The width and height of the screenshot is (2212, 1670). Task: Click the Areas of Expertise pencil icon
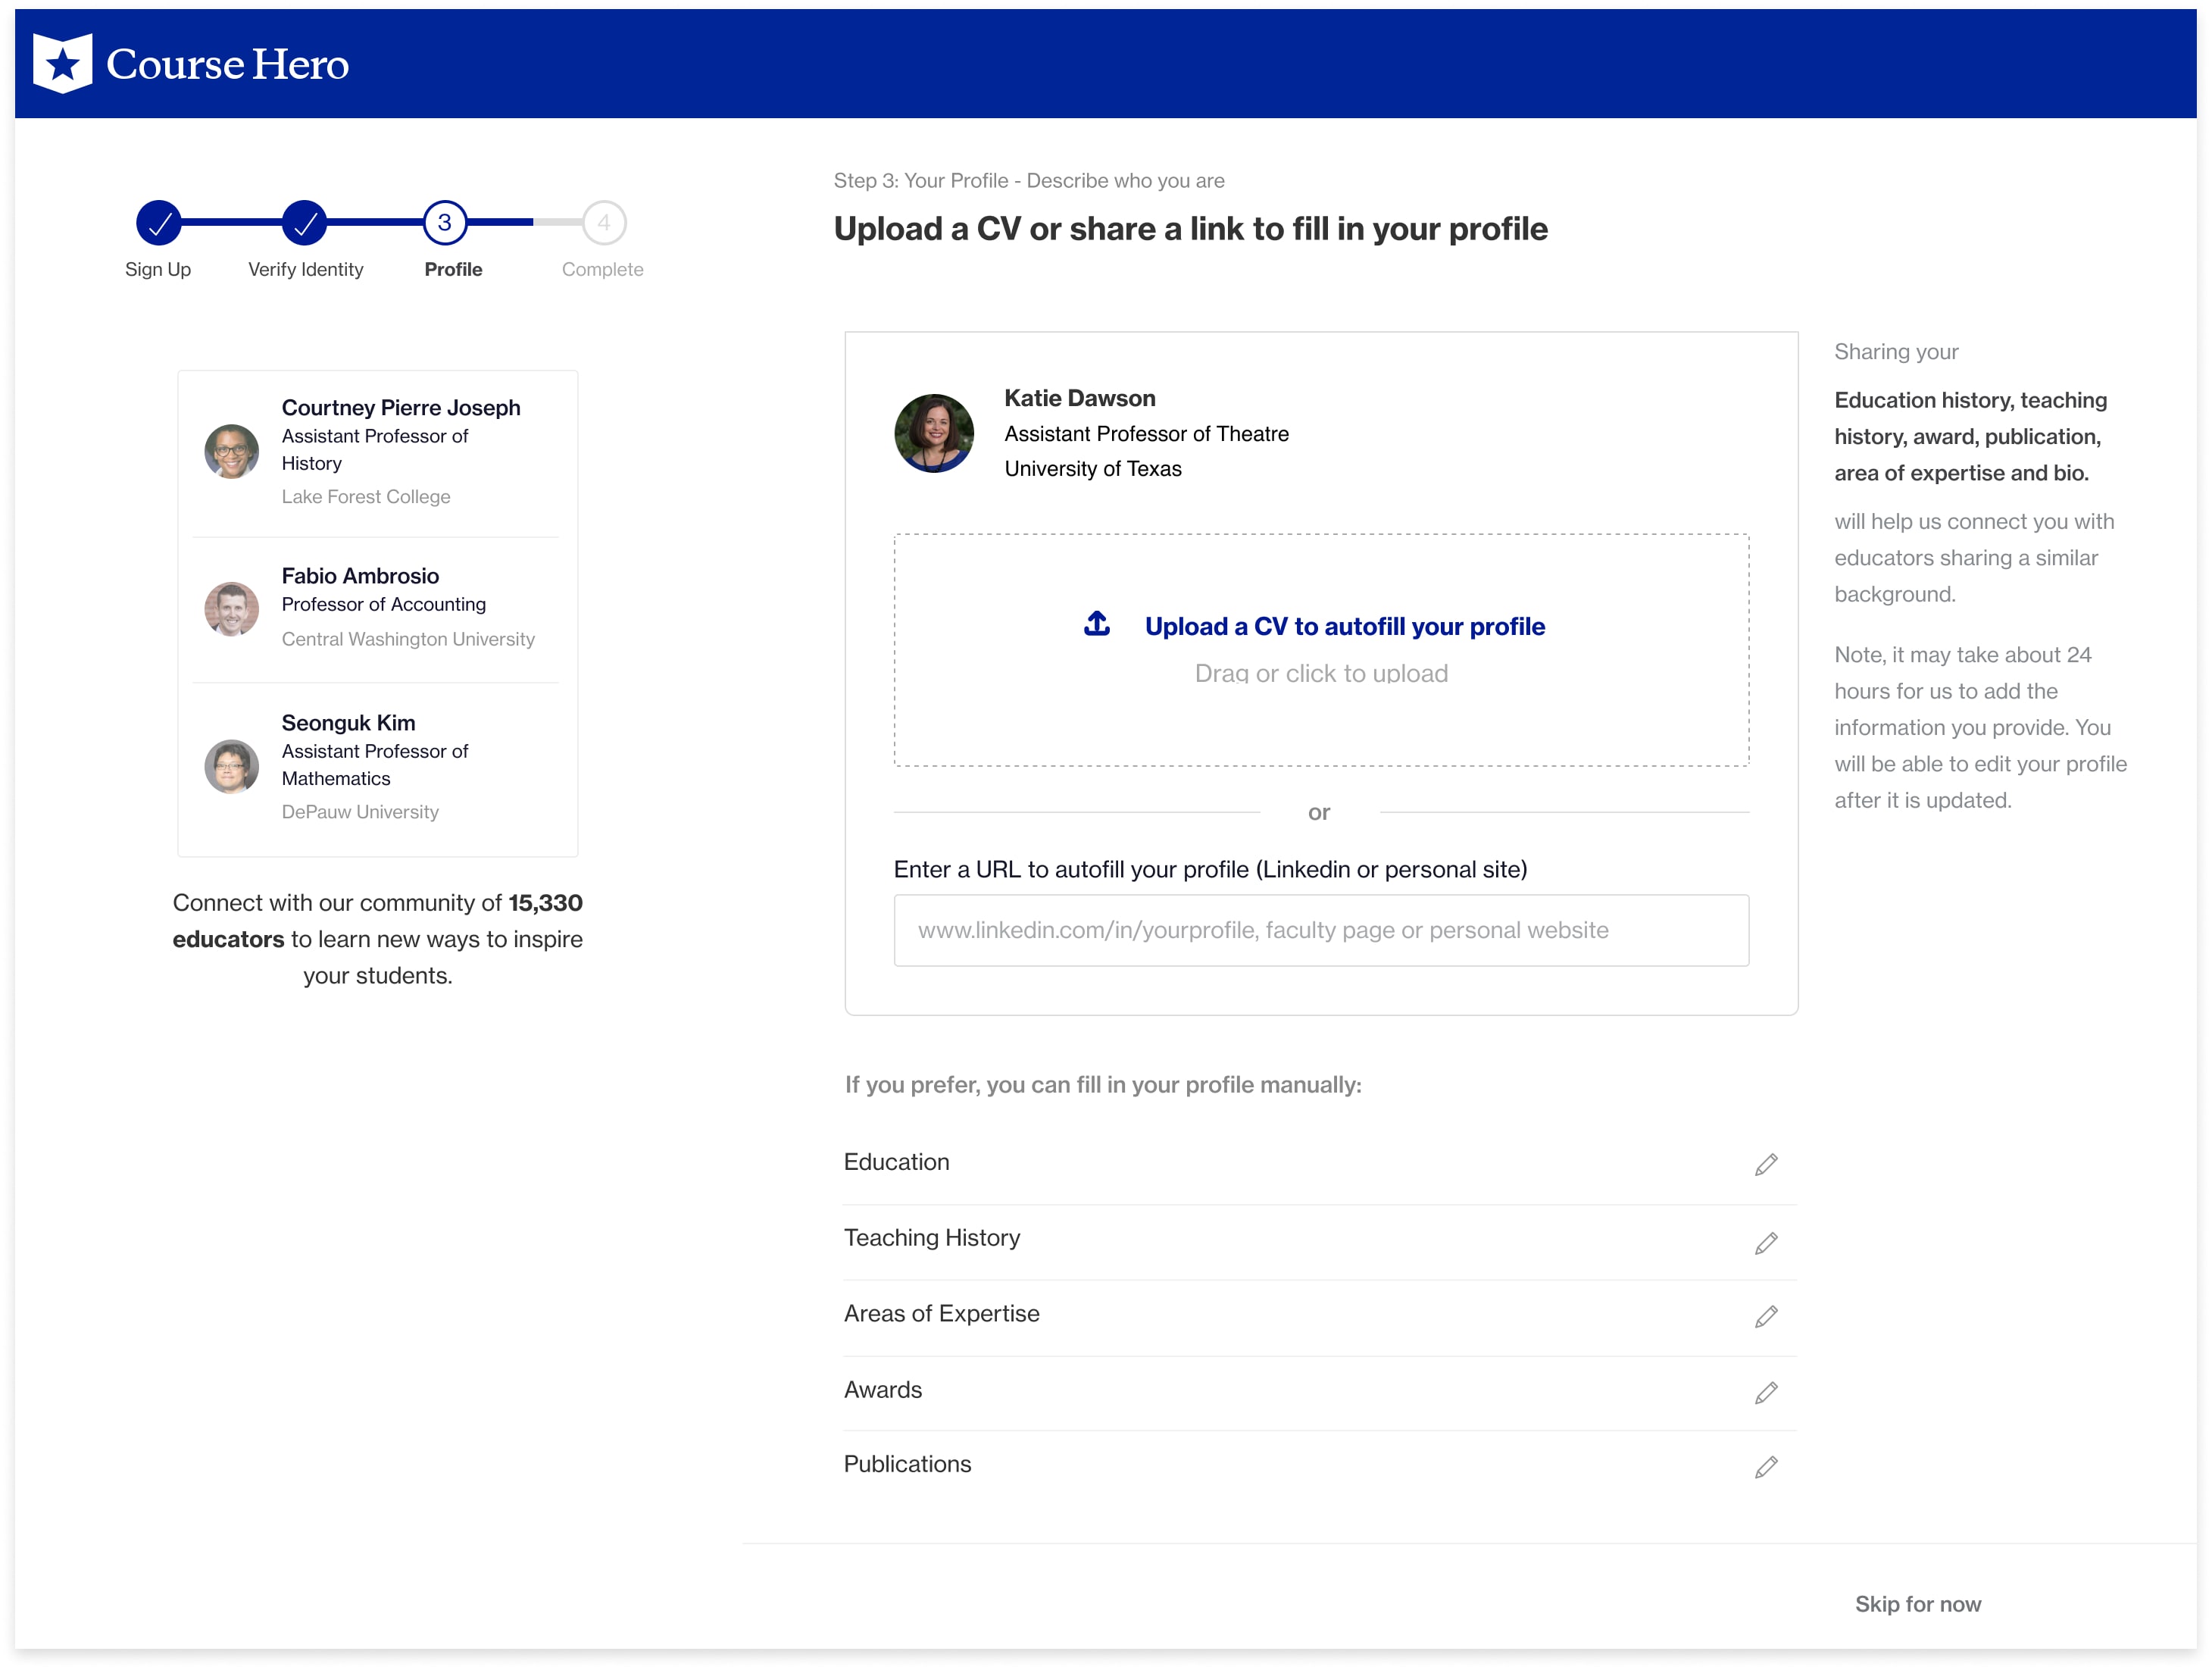pos(1766,1316)
